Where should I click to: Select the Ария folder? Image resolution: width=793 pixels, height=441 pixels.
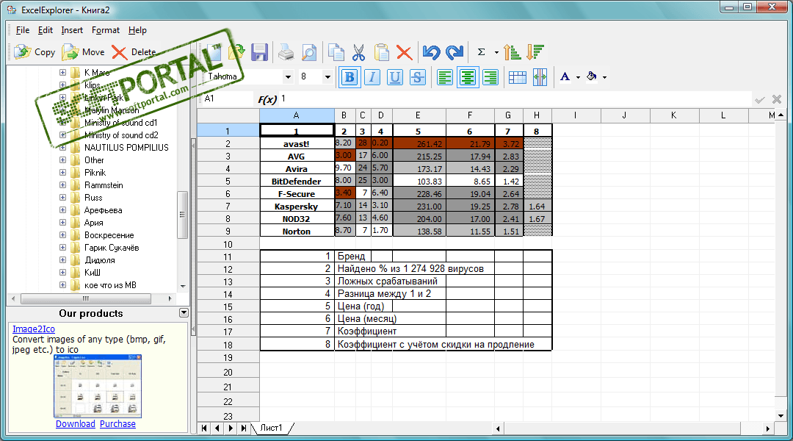[93, 222]
